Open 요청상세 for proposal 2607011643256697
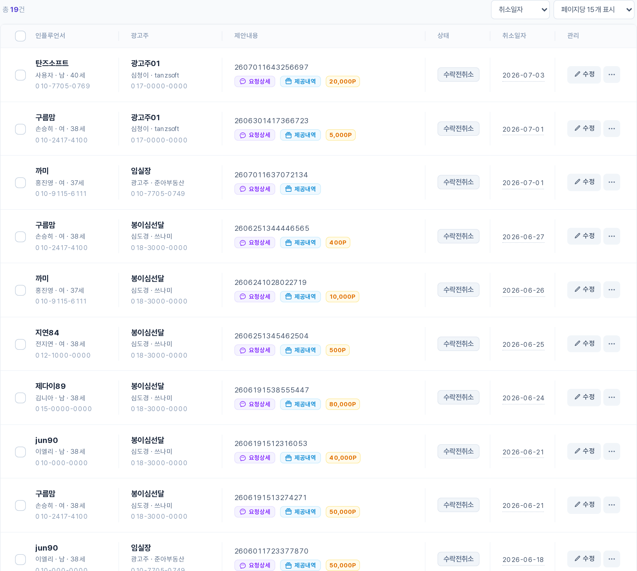The width and height of the screenshot is (637, 571). coord(255,81)
